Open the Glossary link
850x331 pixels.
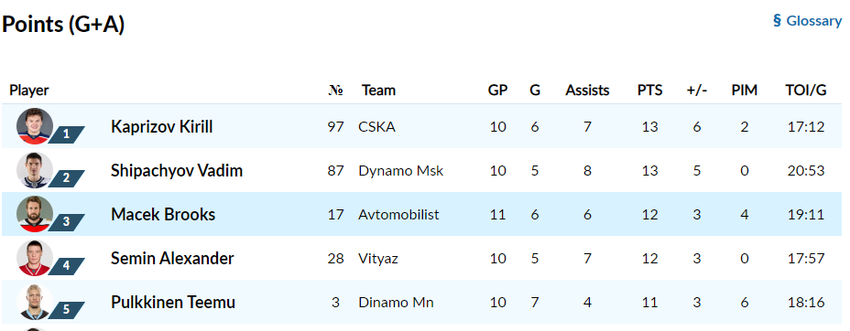pyautogui.click(x=807, y=21)
